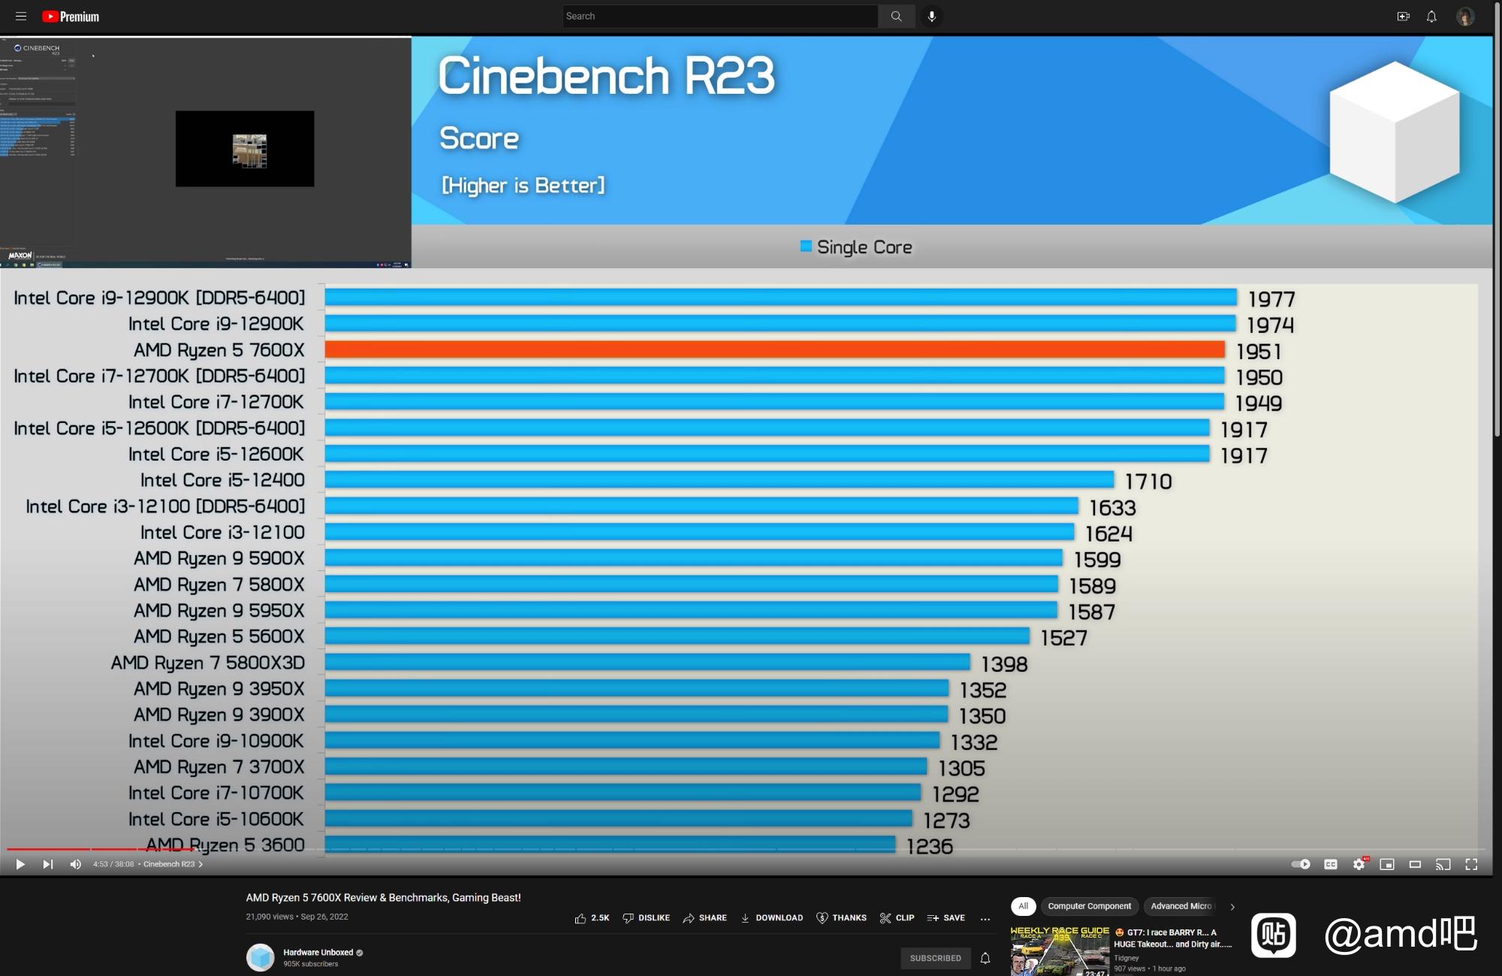Click the Tidgney channel name
The image size is (1502, 976).
(1126, 958)
